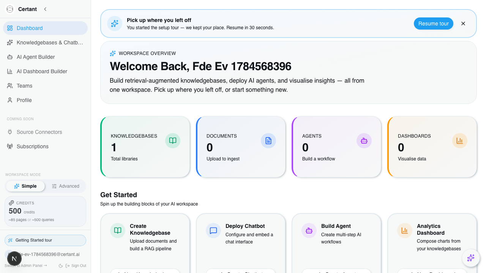Click the Agents robot icon in stats

point(364,141)
